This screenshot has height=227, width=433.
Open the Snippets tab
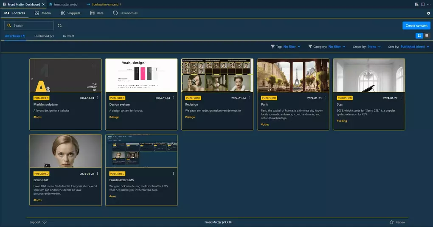pos(70,13)
